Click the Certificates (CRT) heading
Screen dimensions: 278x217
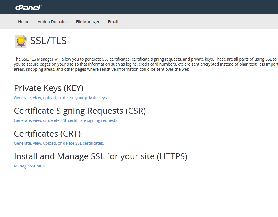[x=47, y=133]
